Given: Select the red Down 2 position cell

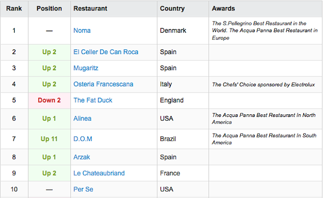Looking at the screenshot, I should [x=49, y=100].
